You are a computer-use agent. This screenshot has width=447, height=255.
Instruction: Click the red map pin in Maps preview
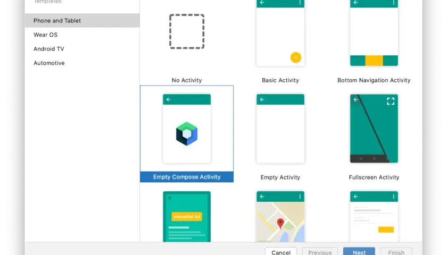pyautogui.click(x=280, y=224)
